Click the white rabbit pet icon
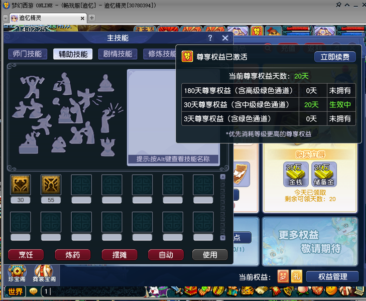The image size is (366, 301). coord(153,291)
